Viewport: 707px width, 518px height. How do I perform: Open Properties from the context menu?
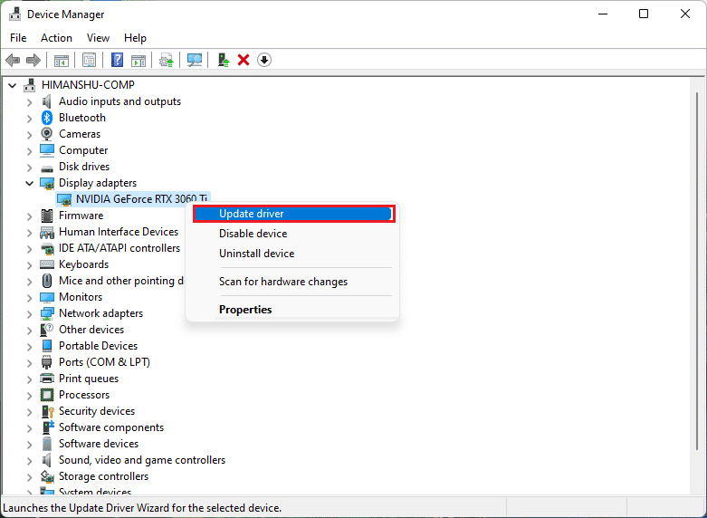click(293, 310)
